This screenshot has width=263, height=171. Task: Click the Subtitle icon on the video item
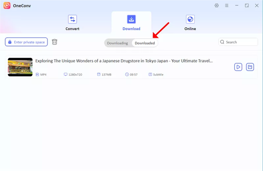[x=150, y=74]
